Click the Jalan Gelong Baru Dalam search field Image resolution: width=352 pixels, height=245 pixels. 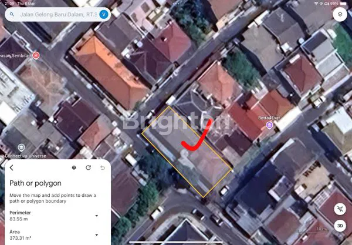[57, 14]
